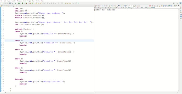Switch to the Javadoc tab
The width and height of the screenshot is (182, 94).
[105, 6]
